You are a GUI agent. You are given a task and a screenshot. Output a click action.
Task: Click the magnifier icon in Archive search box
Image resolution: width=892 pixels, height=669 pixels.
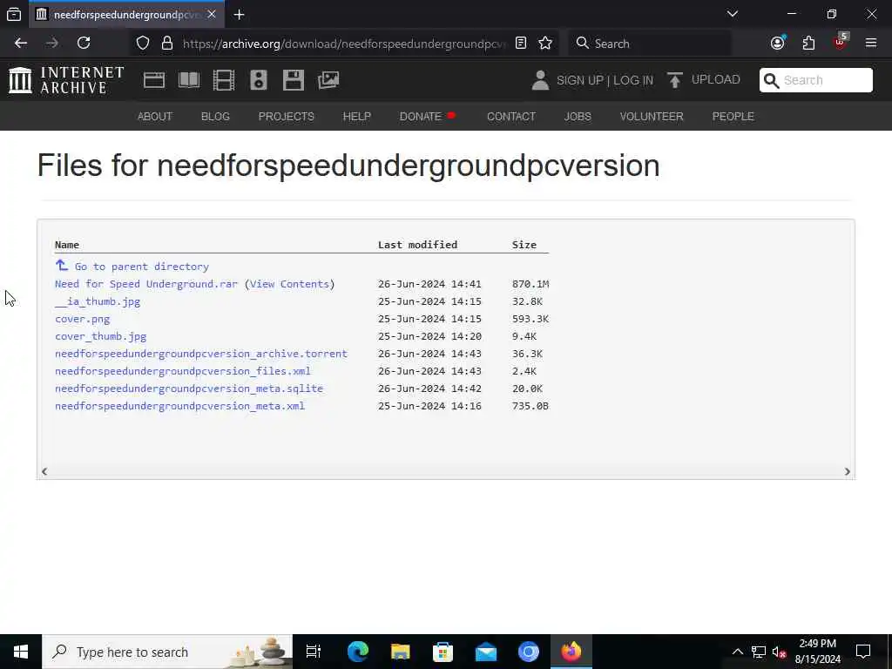[x=772, y=80]
